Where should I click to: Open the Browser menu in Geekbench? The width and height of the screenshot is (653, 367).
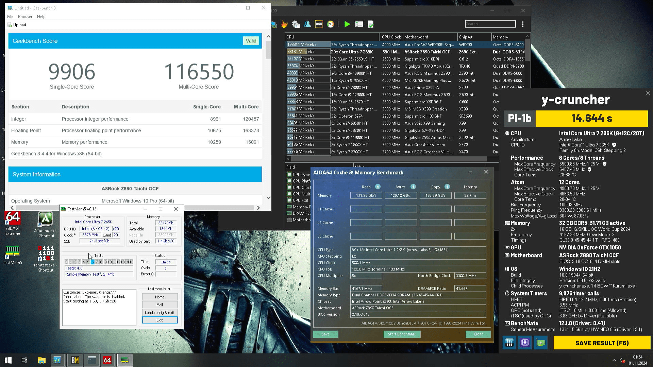point(25,17)
